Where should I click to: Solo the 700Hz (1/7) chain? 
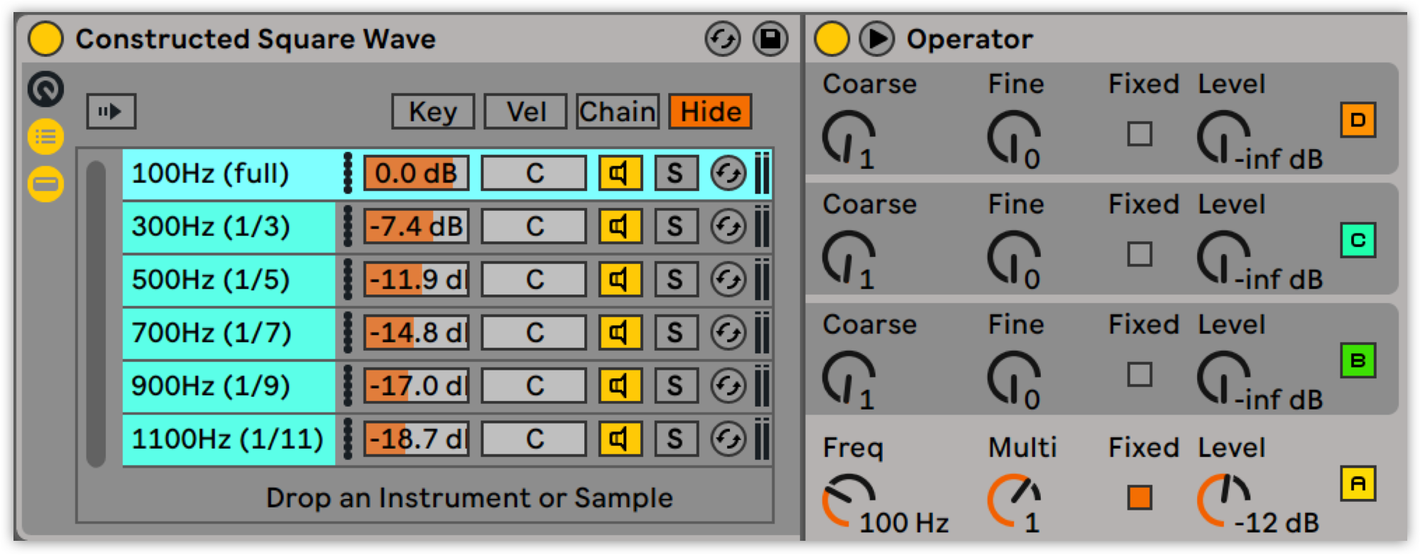pos(675,333)
